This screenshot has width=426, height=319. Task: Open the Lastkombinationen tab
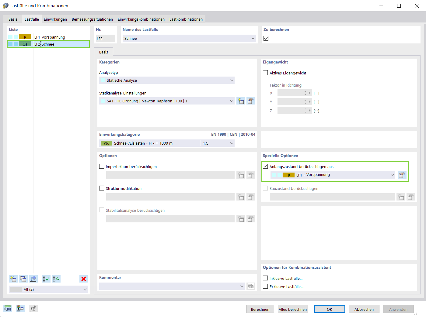[186, 19]
